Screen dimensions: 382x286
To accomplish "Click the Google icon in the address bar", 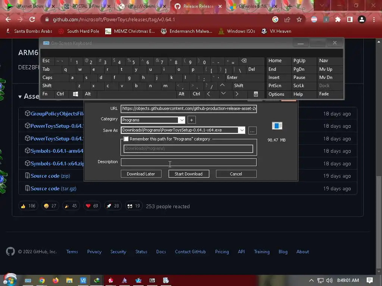I will pos(275,19).
